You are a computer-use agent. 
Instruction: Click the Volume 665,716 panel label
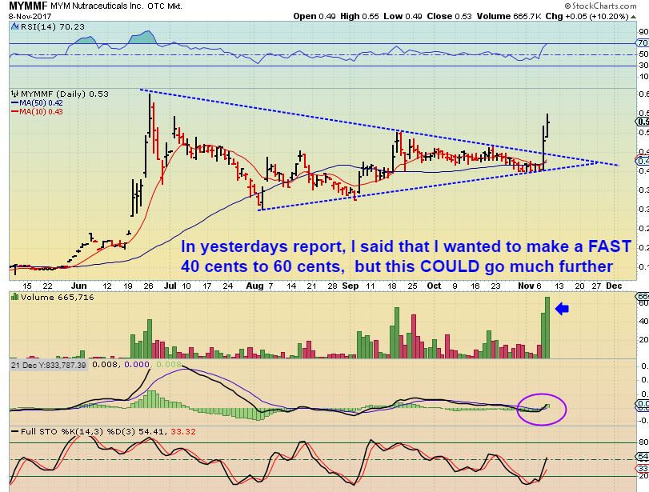point(58,297)
